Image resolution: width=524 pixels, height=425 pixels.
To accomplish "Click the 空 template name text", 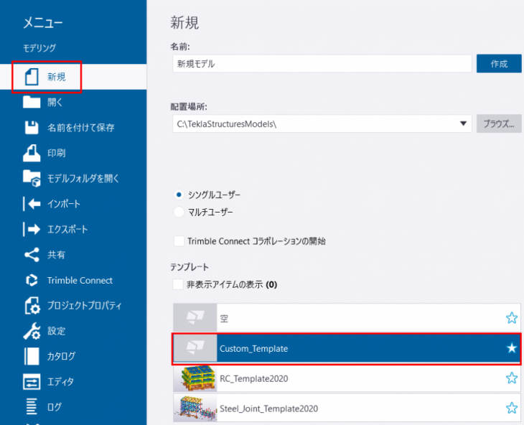I will click(224, 319).
